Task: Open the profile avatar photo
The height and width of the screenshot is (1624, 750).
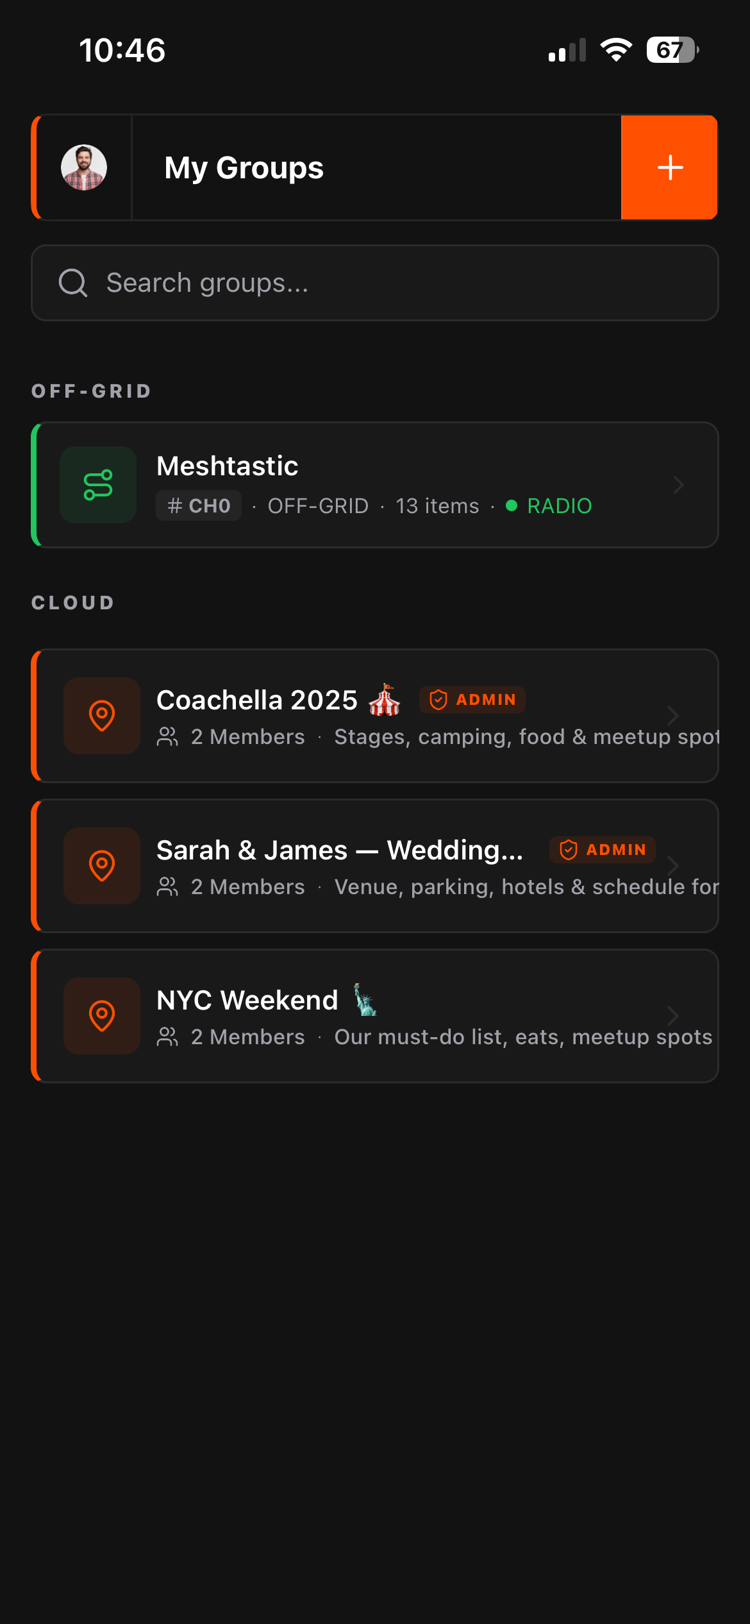Action: 84,167
